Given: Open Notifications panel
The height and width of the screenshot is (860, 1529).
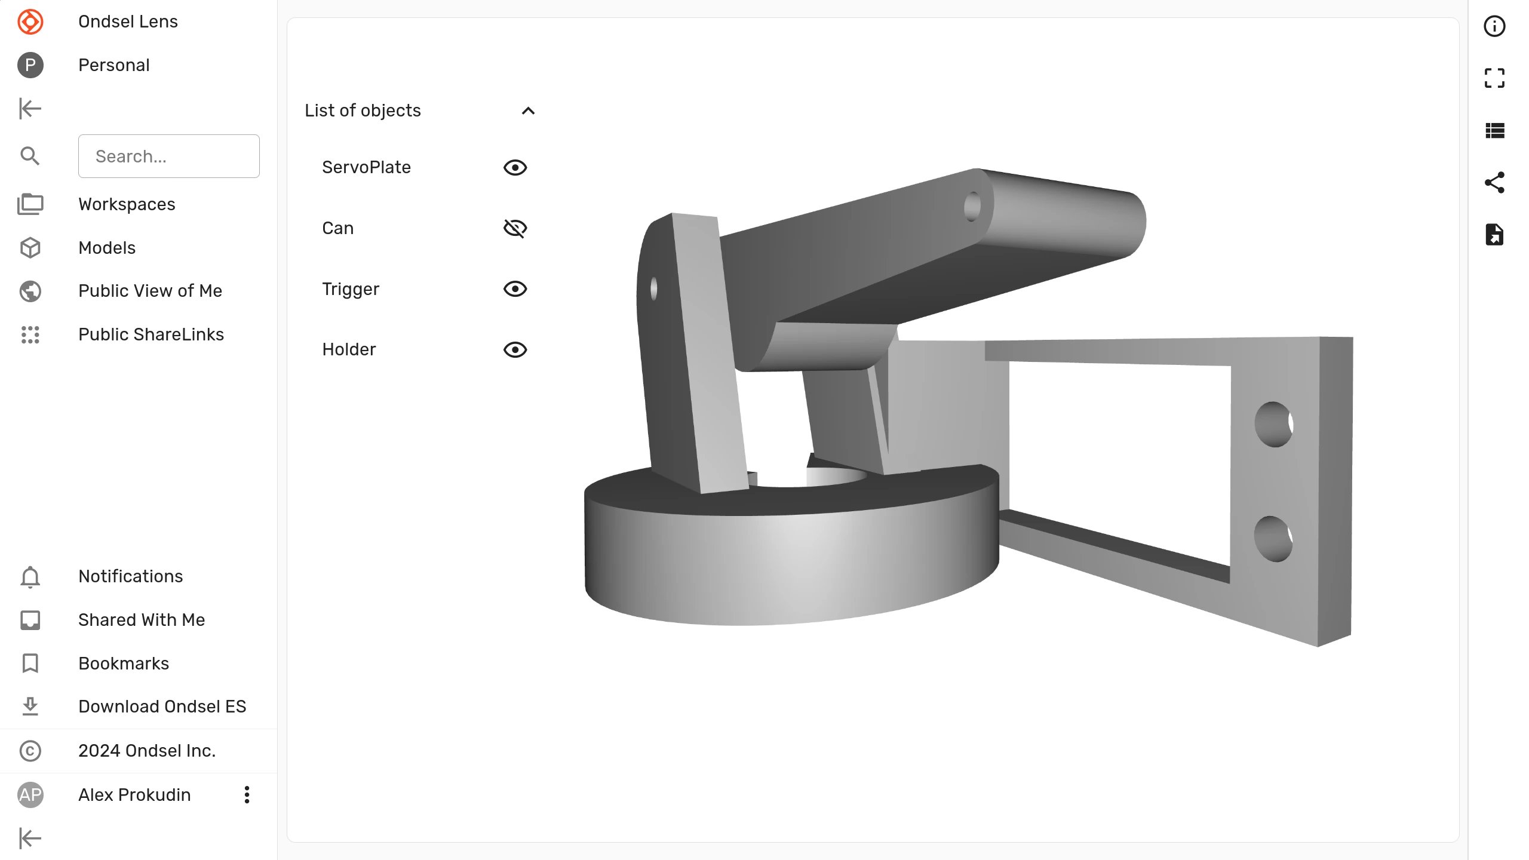Looking at the screenshot, I should (130, 576).
